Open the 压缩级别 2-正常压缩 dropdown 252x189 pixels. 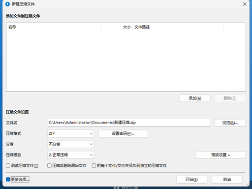[71, 155]
